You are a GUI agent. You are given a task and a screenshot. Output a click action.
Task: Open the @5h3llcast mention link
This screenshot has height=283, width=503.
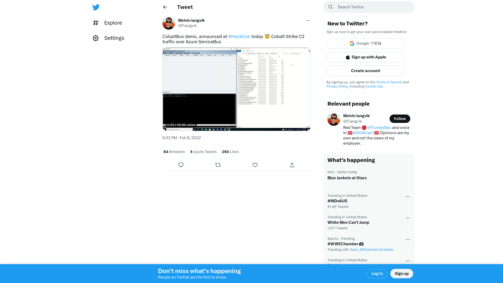point(363,133)
